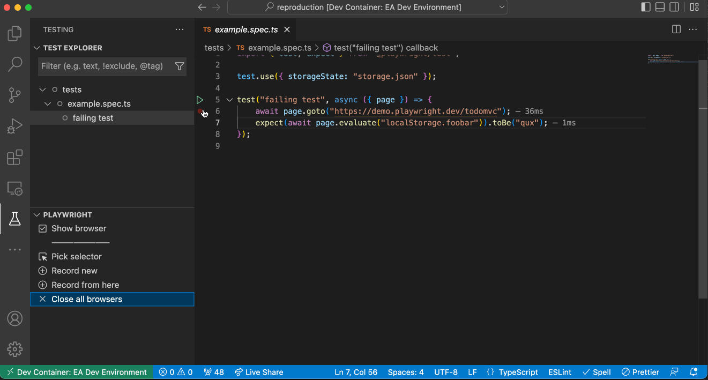This screenshot has height=380, width=708.
Task: Open the Source Control view icon
Action: pos(15,95)
